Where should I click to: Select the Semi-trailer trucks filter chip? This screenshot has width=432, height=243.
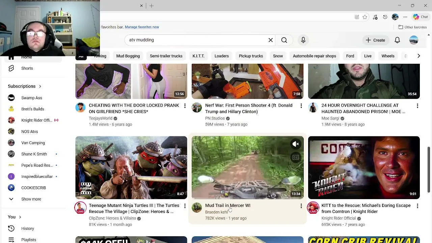point(166,56)
